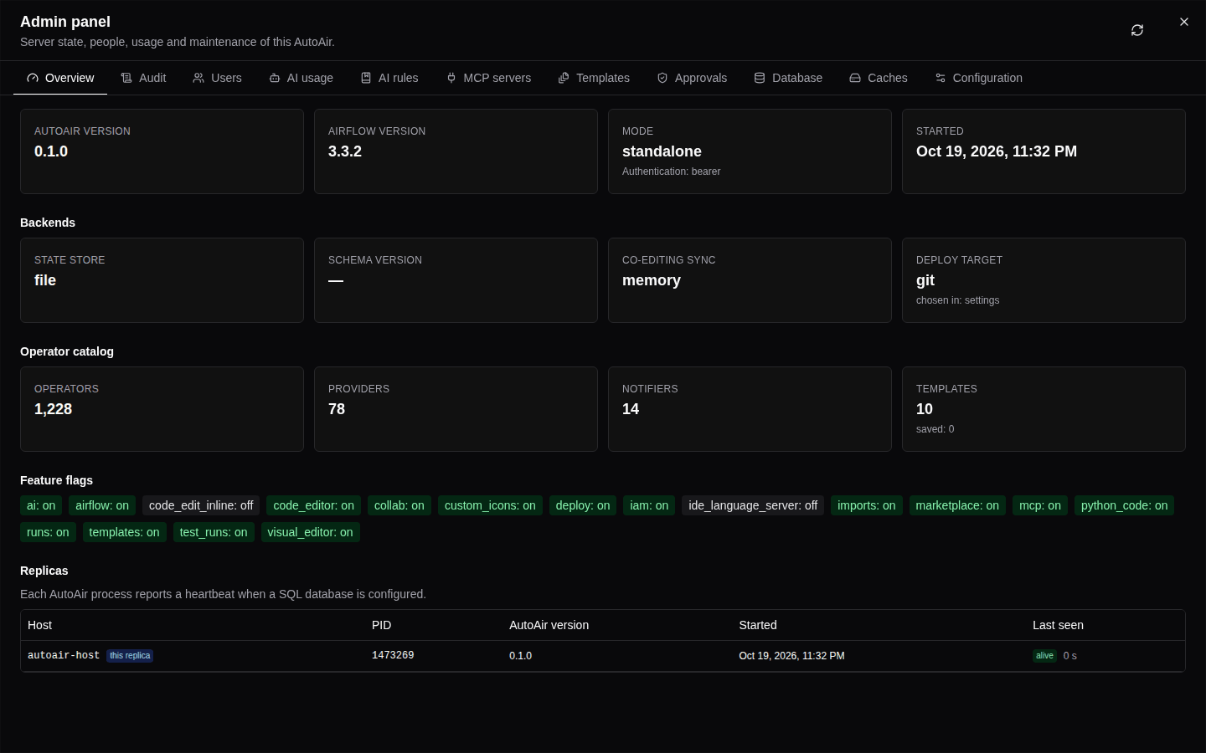1206x753 pixels.
Task: Click the Templates tab's copy icon
Action: pyautogui.click(x=564, y=78)
